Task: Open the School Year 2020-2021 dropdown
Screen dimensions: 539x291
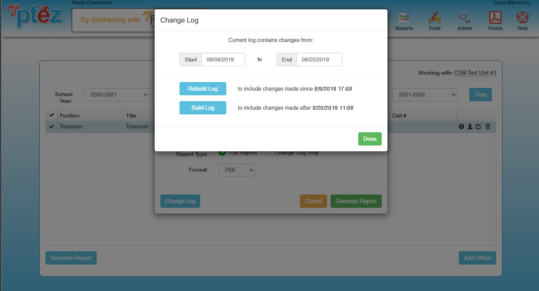Action: [117, 95]
